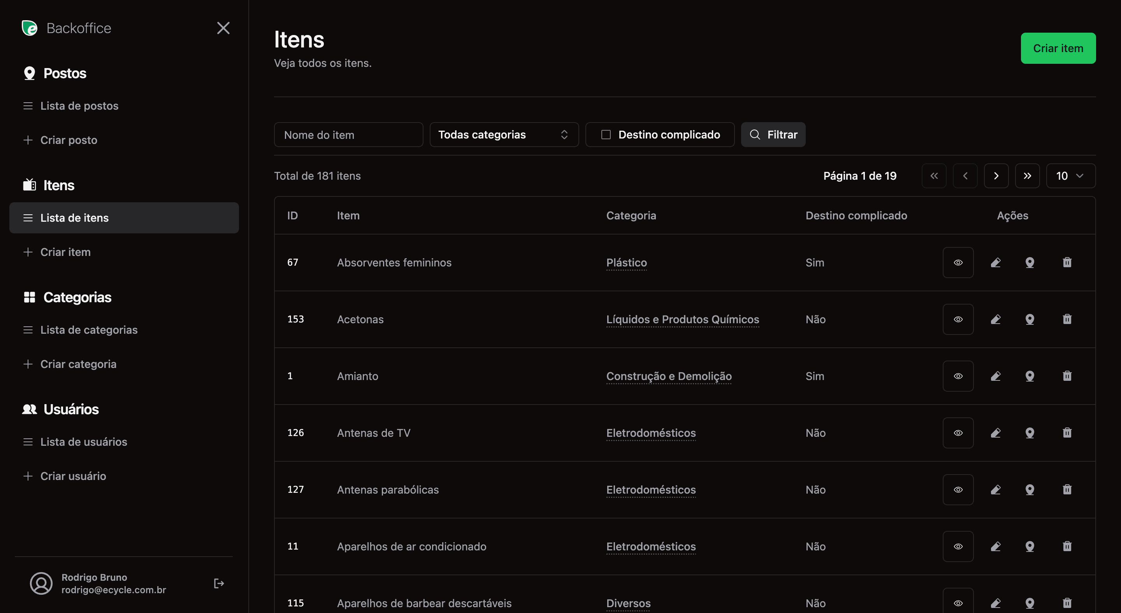Click the logout icon next to Rodrigo Bruno
This screenshot has height=613, width=1121.
(x=219, y=583)
